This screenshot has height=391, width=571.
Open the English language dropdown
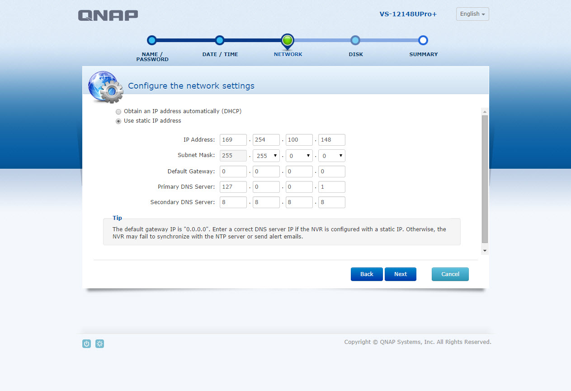point(472,14)
